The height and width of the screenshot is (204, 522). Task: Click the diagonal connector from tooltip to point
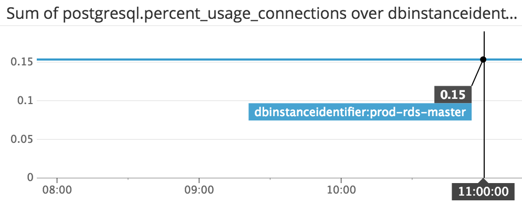click(x=477, y=73)
